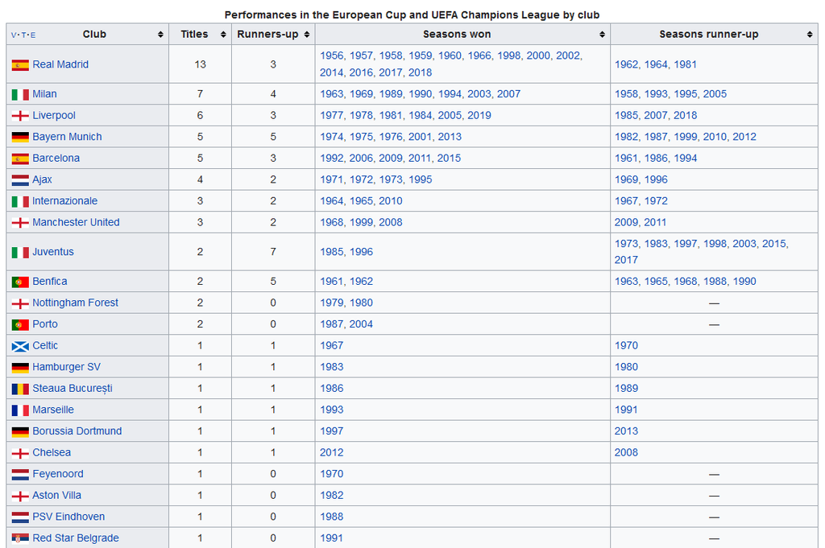Sort table by Runners-up column arrows

pyautogui.click(x=307, y=35)
